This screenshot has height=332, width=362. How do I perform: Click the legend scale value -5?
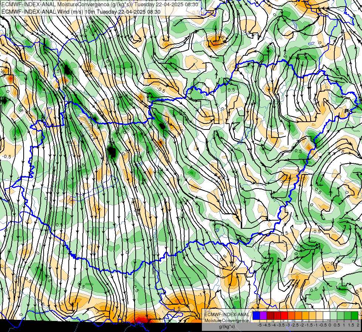260,325
